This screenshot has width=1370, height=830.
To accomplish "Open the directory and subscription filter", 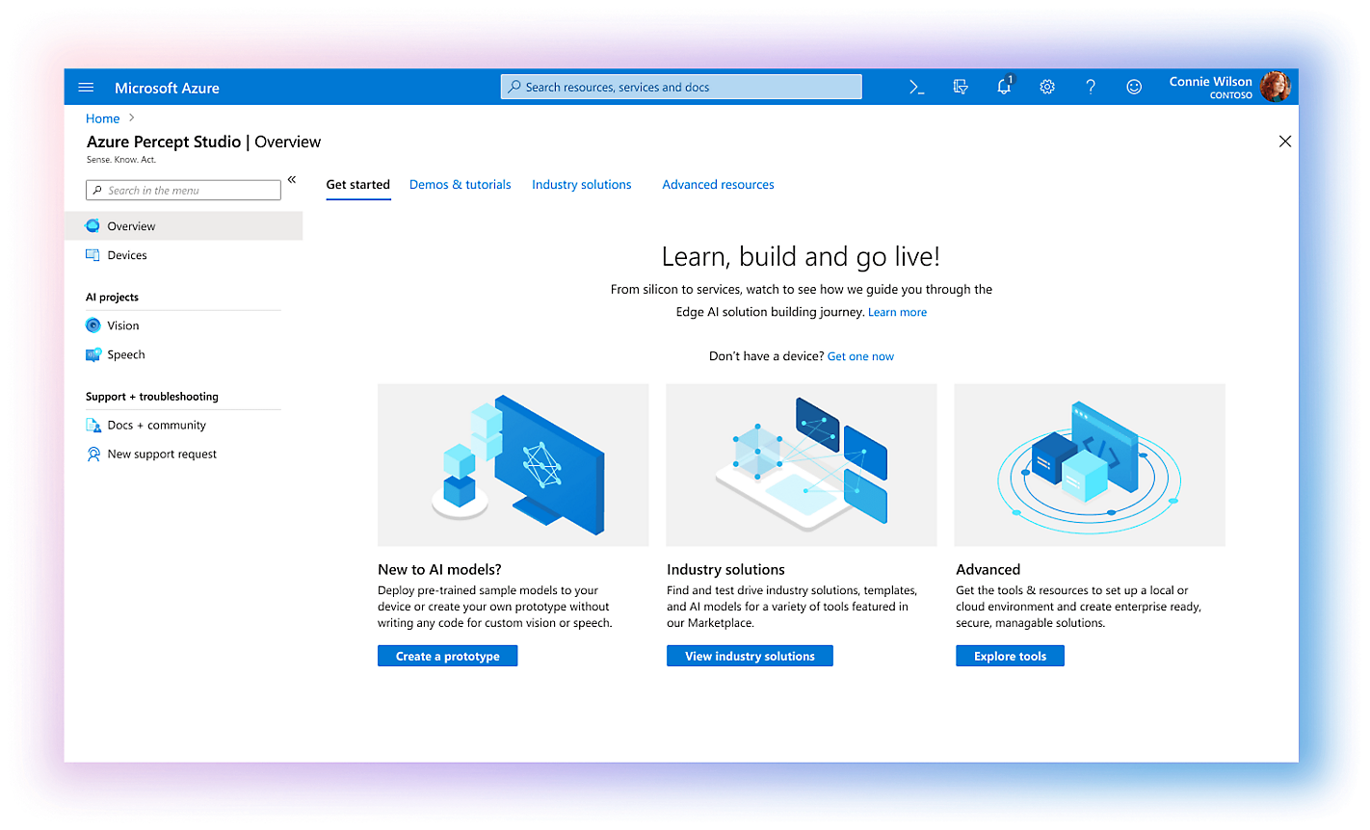I will coord(961,88).
